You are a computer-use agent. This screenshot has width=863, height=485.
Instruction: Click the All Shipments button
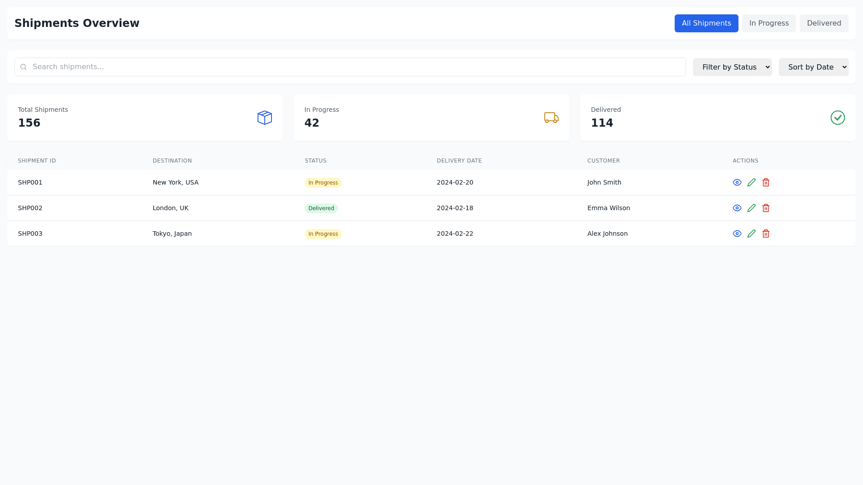[x=706, y=23]
